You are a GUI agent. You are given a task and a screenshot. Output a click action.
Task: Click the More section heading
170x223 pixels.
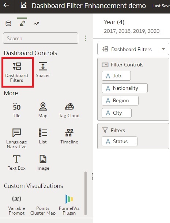[x=11, y=93]
